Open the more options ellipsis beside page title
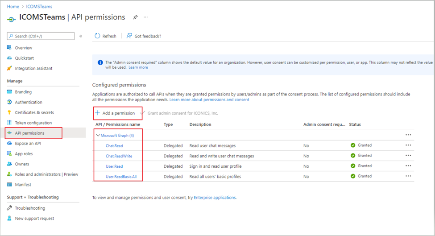 [x=145, y=17]
